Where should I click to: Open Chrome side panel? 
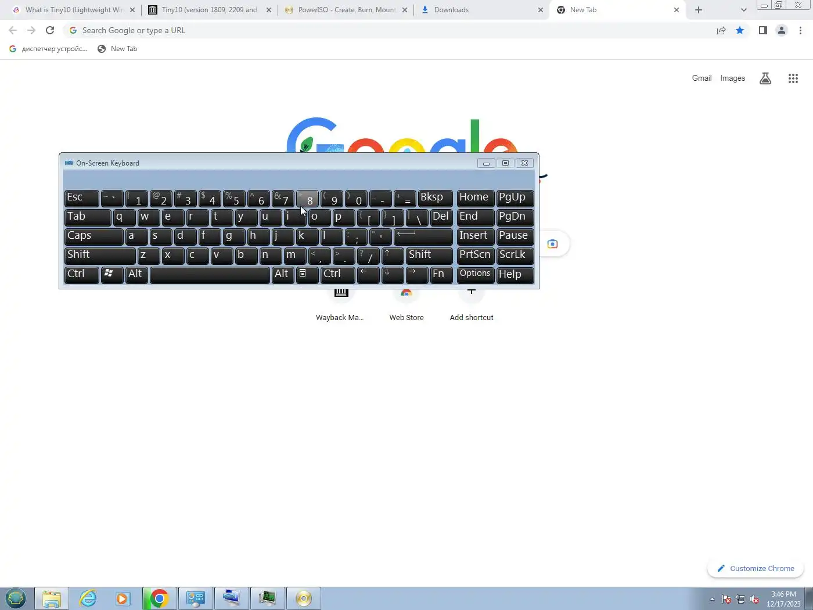(763, 30)
